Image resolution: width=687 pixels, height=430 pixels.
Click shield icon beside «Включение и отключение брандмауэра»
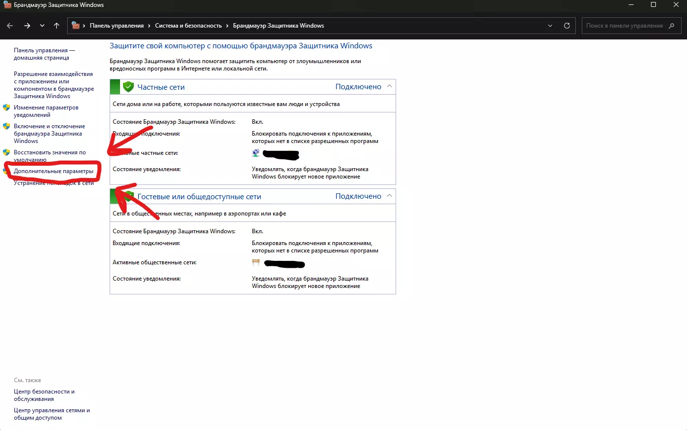6,126
